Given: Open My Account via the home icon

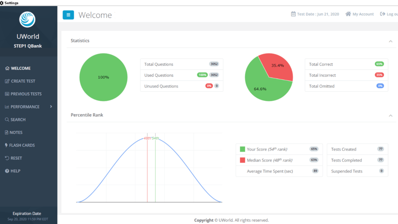Looking at the screenshot, I should point(348,14).
